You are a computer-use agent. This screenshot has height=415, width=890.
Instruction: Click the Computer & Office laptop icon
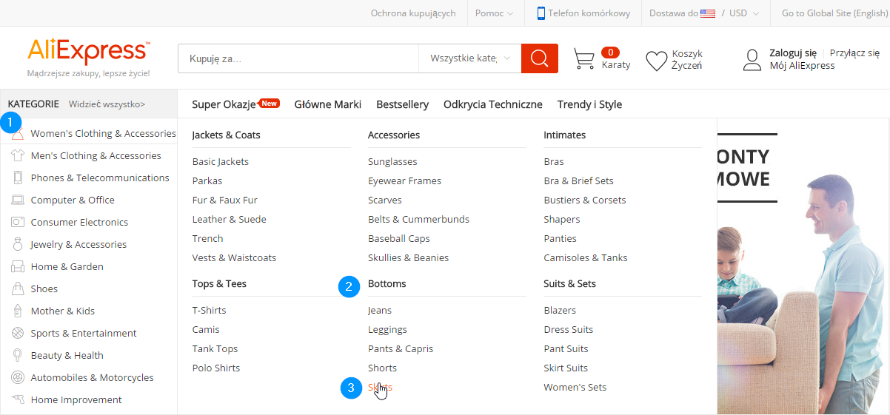point(18,200)
